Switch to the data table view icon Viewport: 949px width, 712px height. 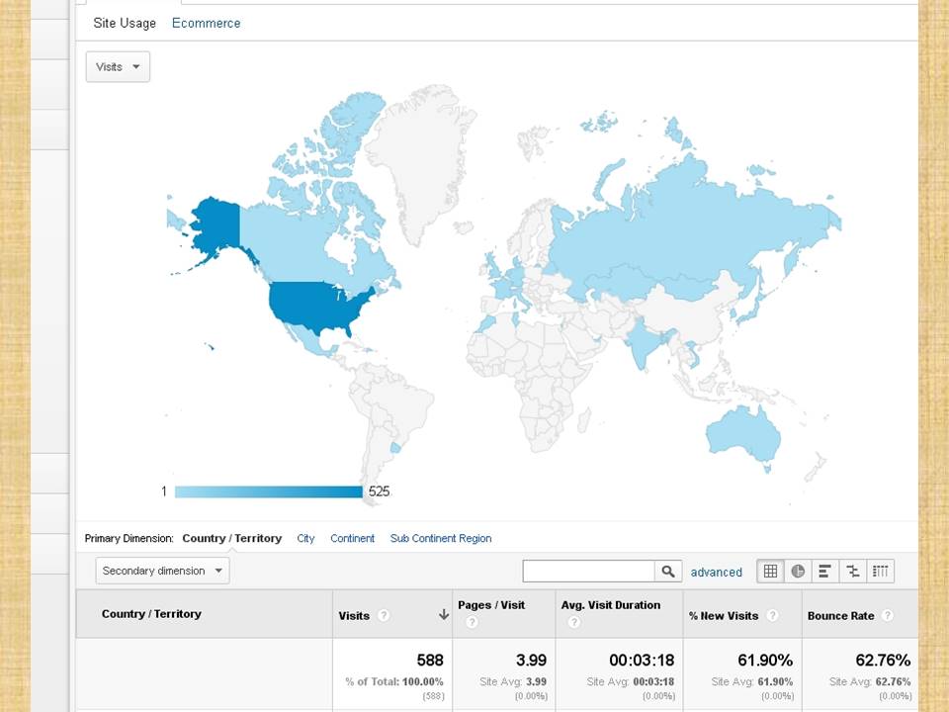770,572
